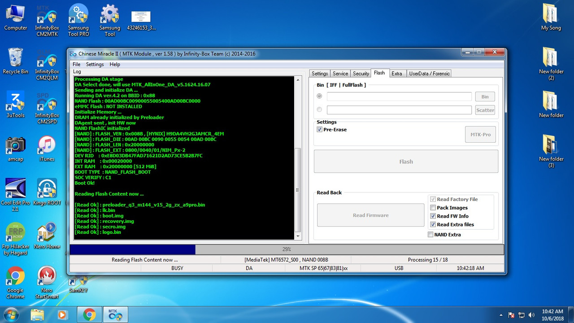Click the large Flash button
The image size is (574, 323).
[406, 161]
